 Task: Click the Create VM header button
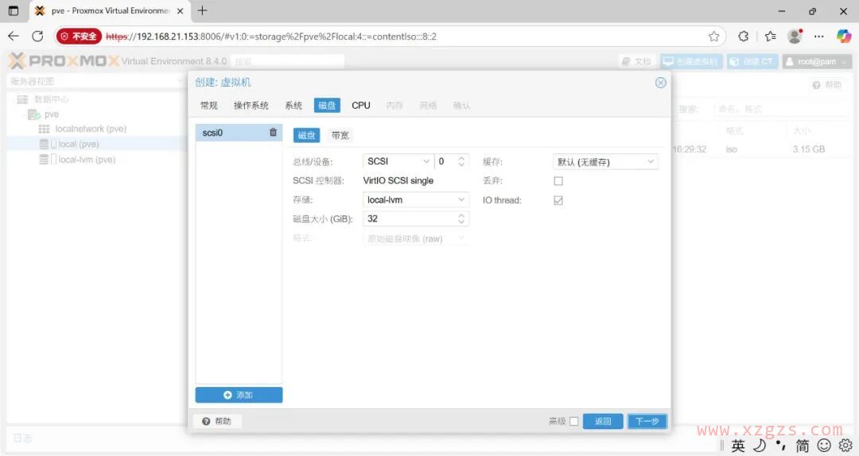691,61
